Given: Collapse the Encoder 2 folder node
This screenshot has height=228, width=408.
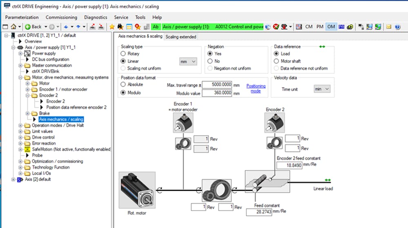Looking at the screenshot, I should tap(28, 95).
